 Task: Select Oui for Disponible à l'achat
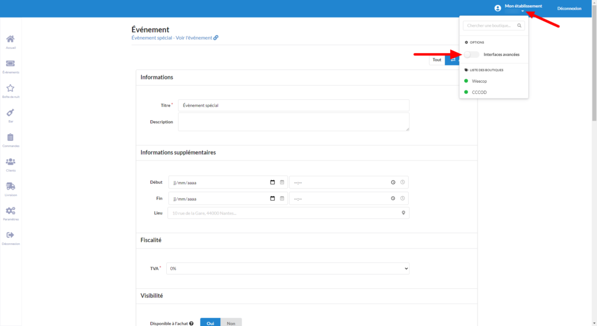tap(210, 322)
